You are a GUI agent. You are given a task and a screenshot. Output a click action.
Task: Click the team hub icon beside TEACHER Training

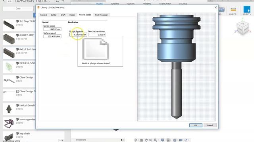click(x=10, y=1)
